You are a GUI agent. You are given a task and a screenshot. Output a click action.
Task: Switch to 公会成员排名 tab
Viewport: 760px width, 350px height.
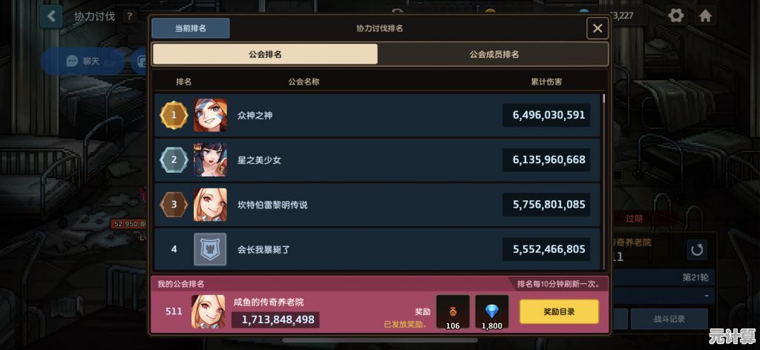[x=494, y=54]
